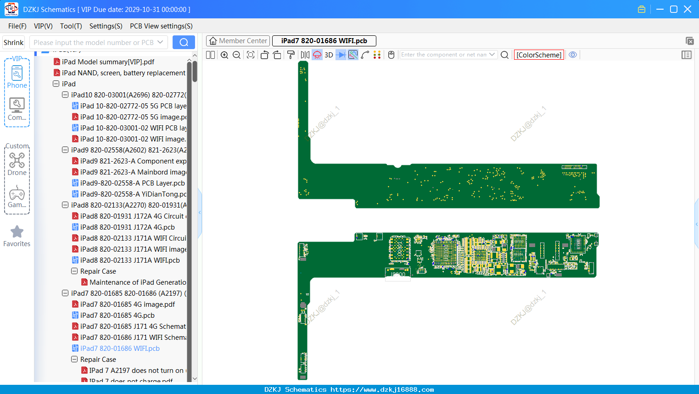Toggle the eye visibility icon
Viewport: 699px width, 394px height.
(573, 55)
